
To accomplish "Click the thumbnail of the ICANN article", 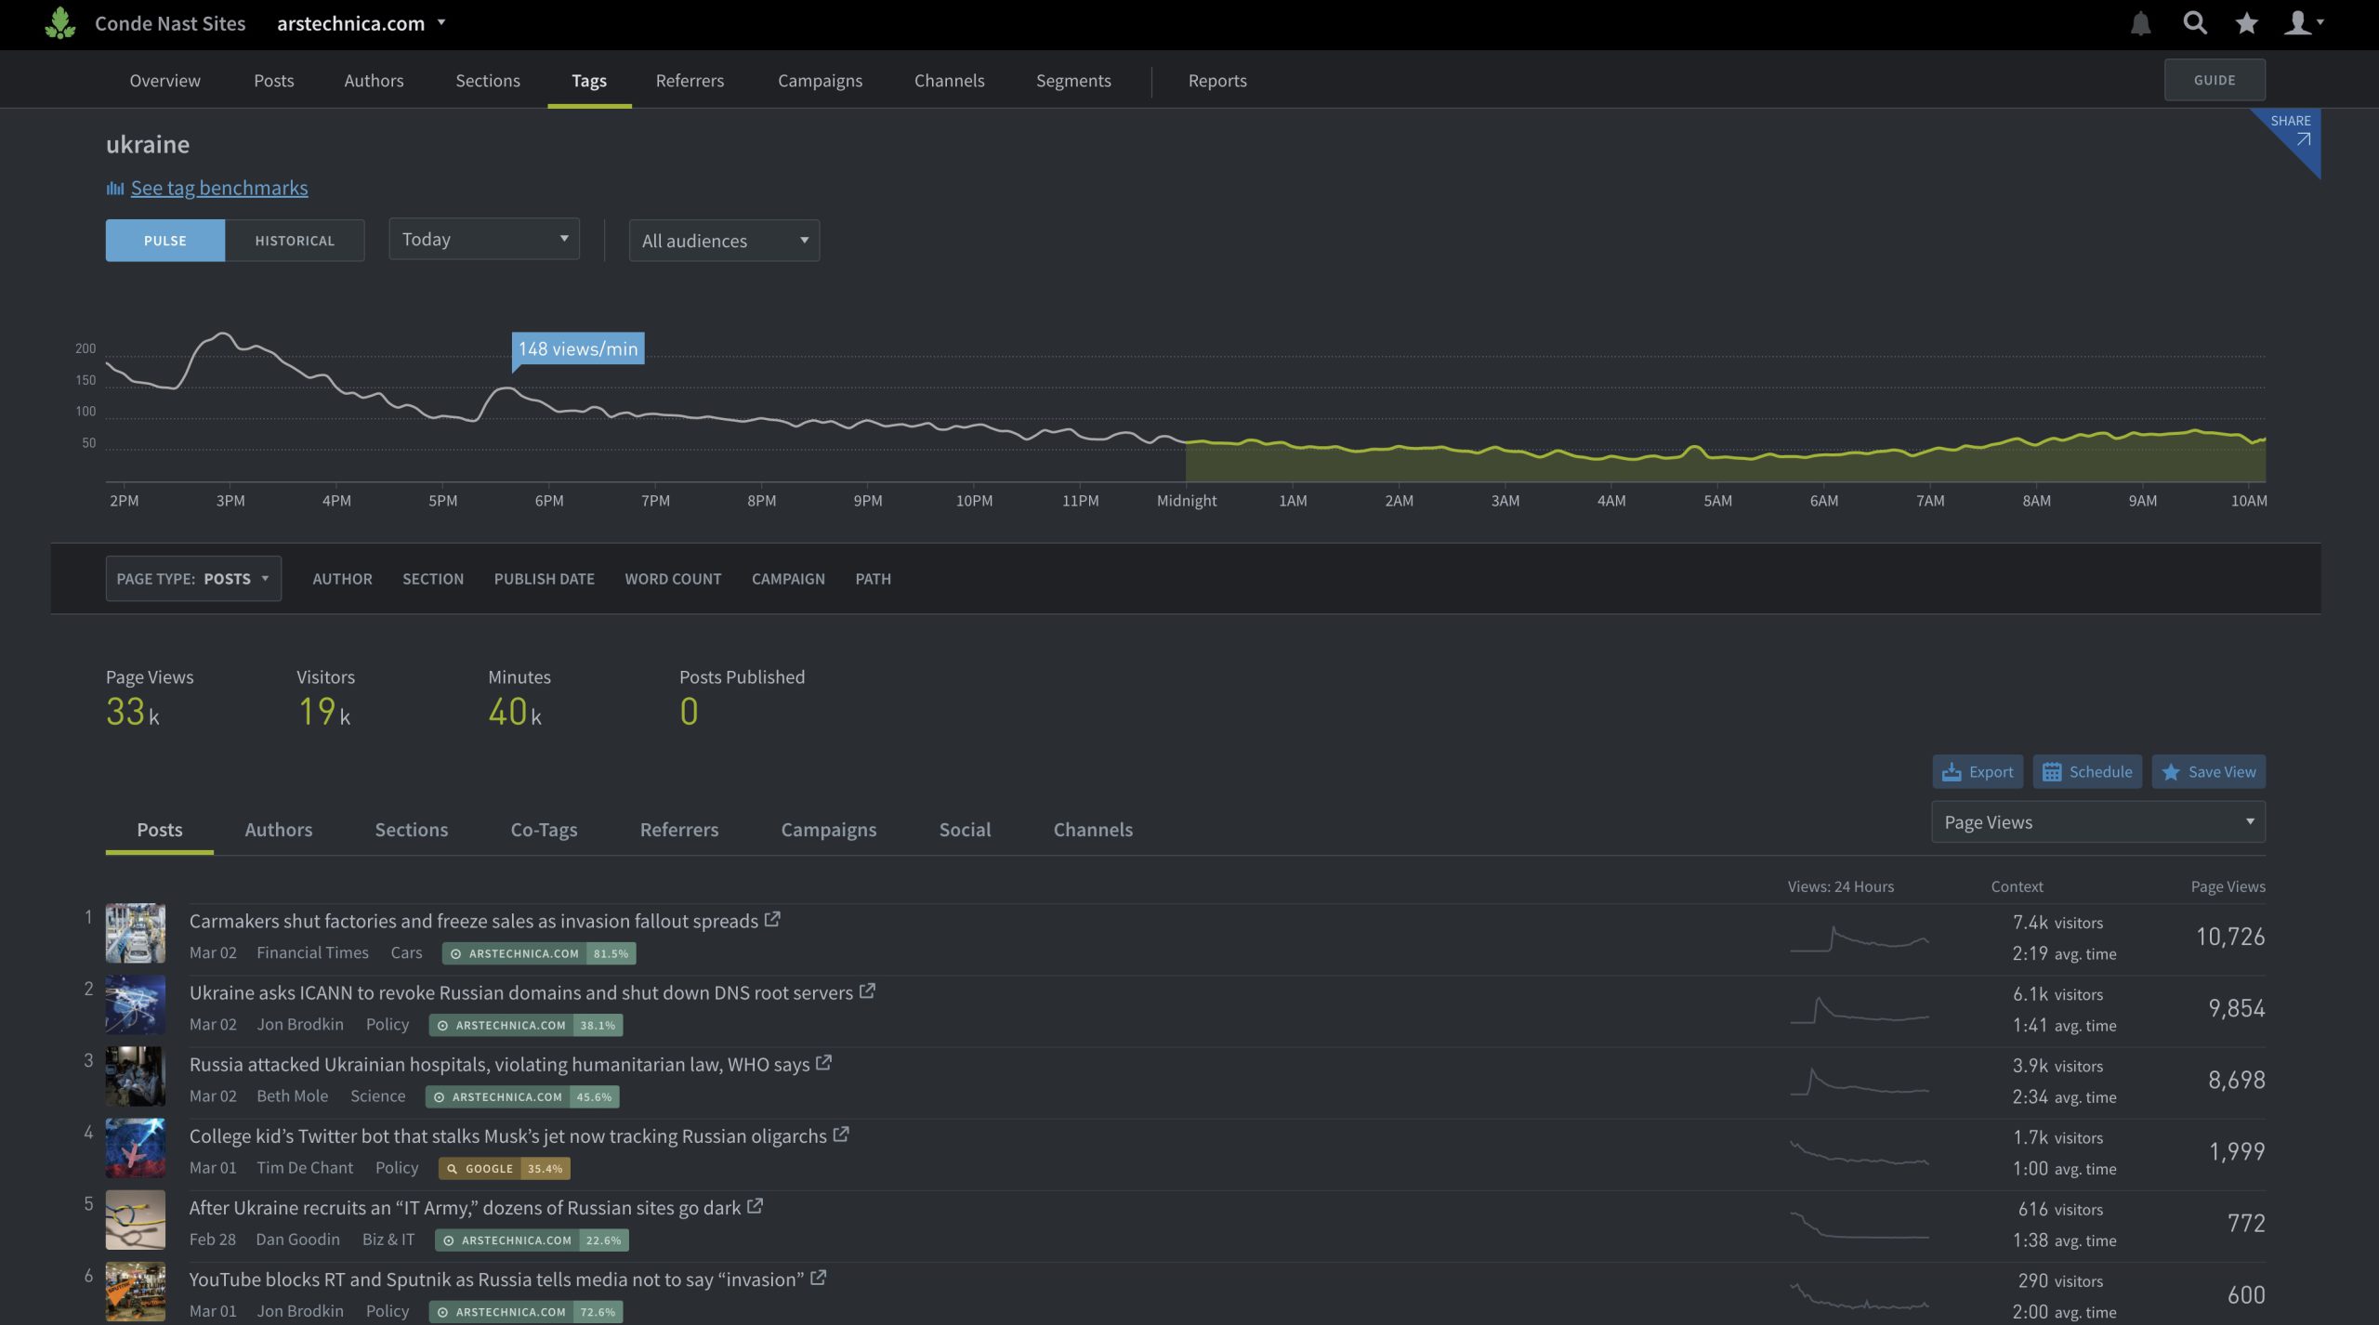I will [135, 1004].
